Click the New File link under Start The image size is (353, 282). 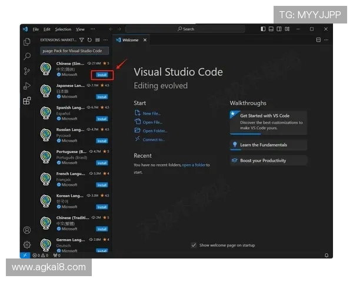coord(151,113)
